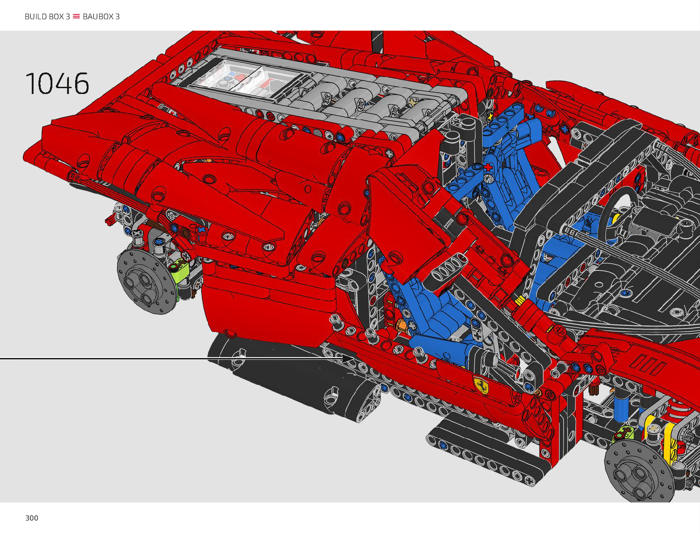Image resolution: width=700 pixels, height=533 pixels.
Task: Click the yellow Ferrari prancing horse badge
Action: click(481, 384)
